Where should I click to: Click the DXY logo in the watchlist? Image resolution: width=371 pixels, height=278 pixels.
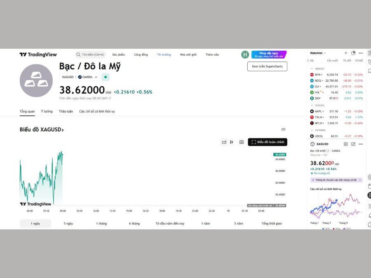(312, 98)
